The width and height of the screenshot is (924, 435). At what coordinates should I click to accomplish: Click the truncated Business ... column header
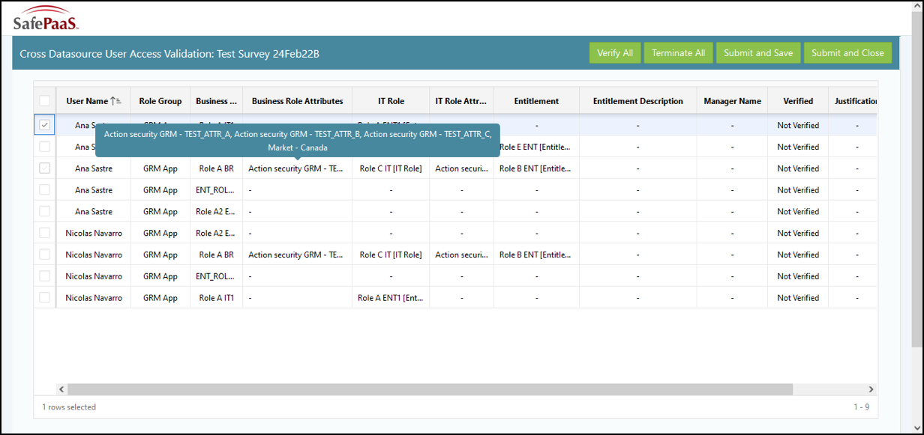(x=216, y=101)
